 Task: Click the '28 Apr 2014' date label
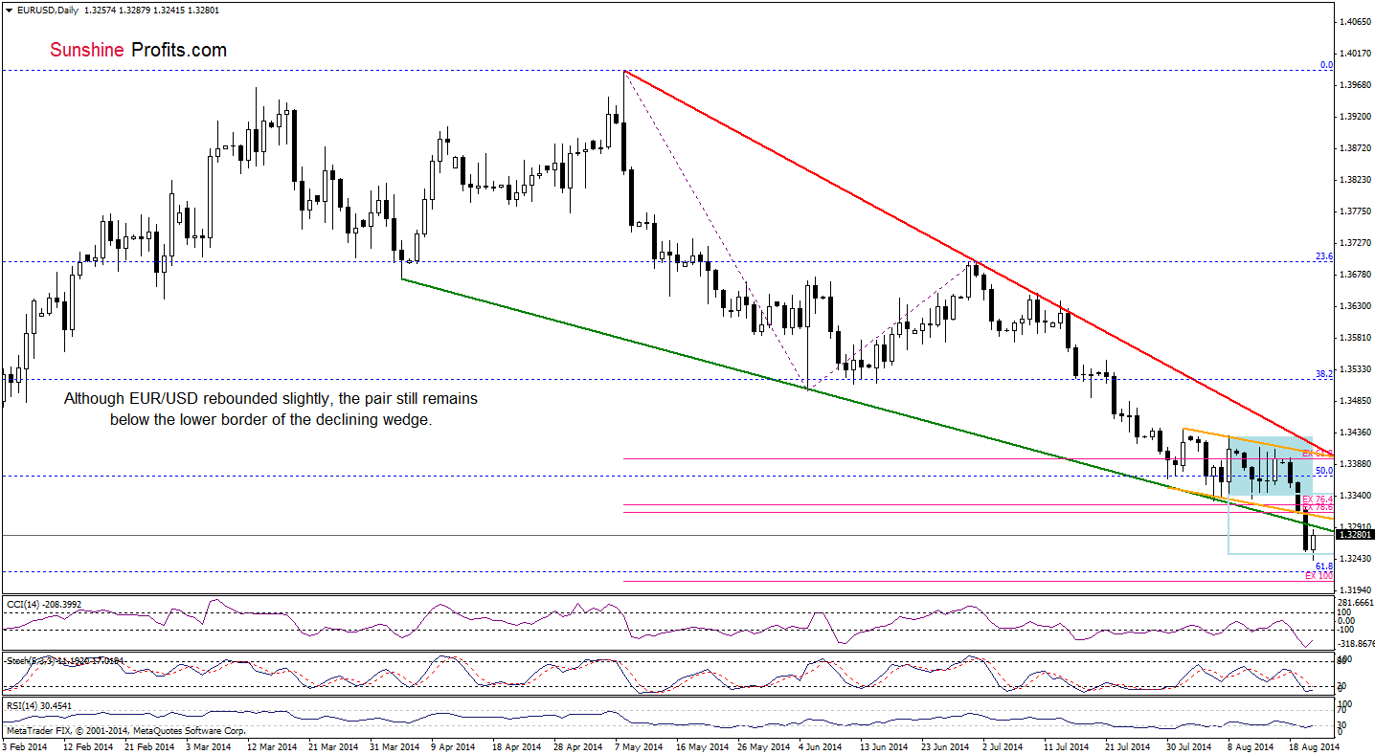[579, 745]
